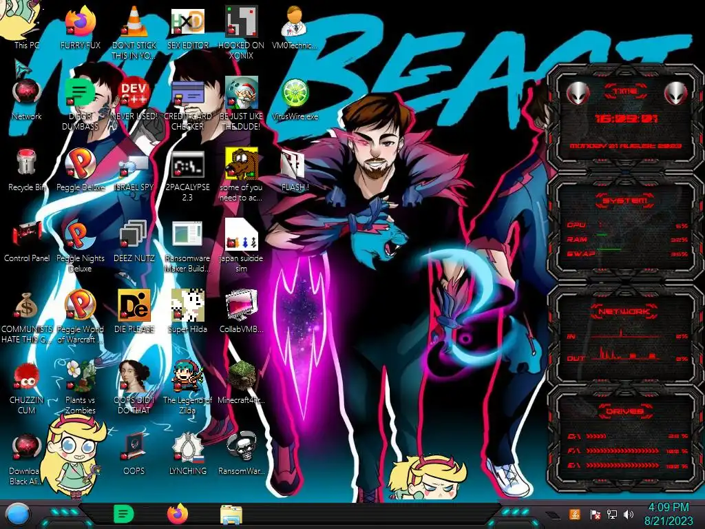The image size is (705, 529).
Task: Select the DEEZ NUTZ stacked windows icon
Action: pos(134,239)
